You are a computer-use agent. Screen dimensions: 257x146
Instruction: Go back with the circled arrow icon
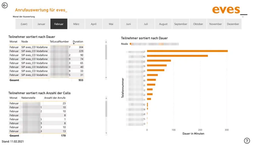tap(5, 5)
